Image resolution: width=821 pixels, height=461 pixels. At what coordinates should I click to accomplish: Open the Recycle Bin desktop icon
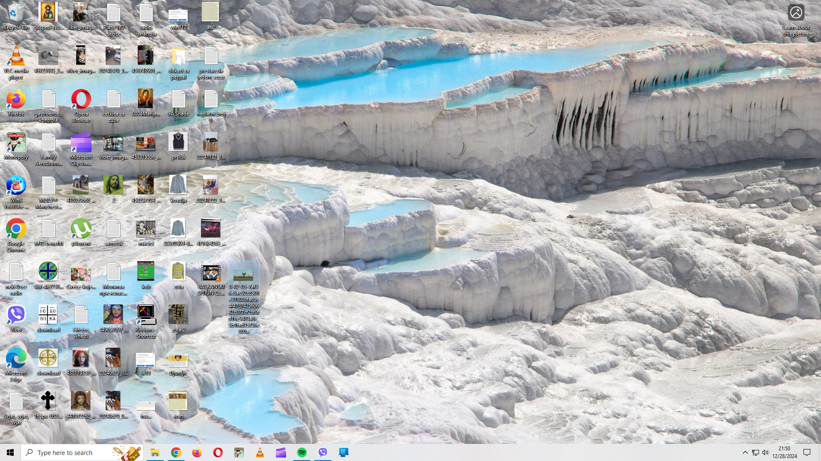tap(16, 16)
